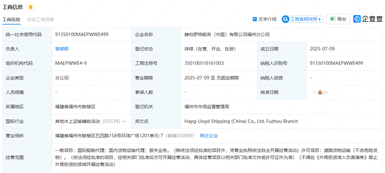
Task: Click the orange bell notification icon
Action: [30, 7]
